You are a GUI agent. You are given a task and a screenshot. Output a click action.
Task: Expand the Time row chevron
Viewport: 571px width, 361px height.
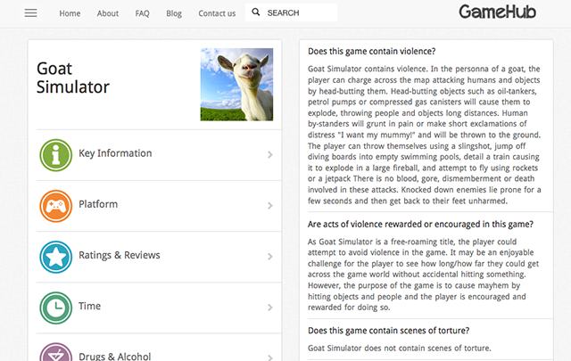[x=269, y=308]
